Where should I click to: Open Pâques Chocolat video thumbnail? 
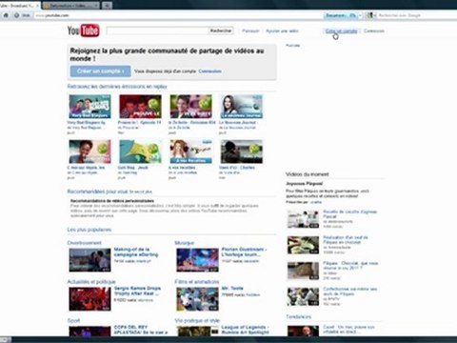point(303,271)
